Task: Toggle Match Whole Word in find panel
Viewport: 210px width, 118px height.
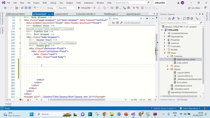Action: click(117, 23)
